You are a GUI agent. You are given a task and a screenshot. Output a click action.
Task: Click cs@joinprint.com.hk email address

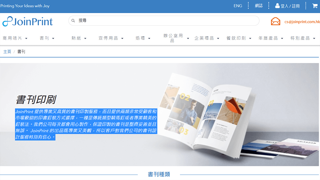302,22
